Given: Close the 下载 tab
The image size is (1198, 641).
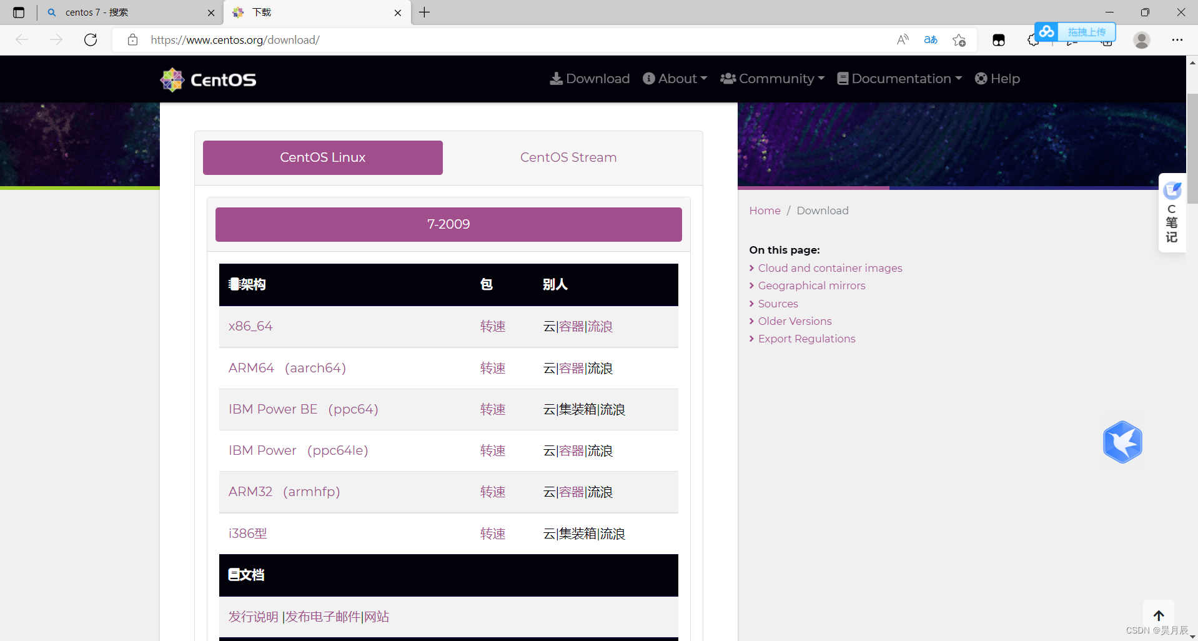Looking at the screenshot, I should coord(398,12).
